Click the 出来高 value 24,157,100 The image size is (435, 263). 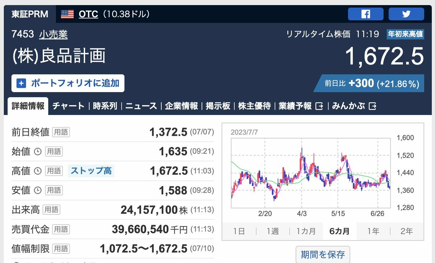[x=149, y=210]
